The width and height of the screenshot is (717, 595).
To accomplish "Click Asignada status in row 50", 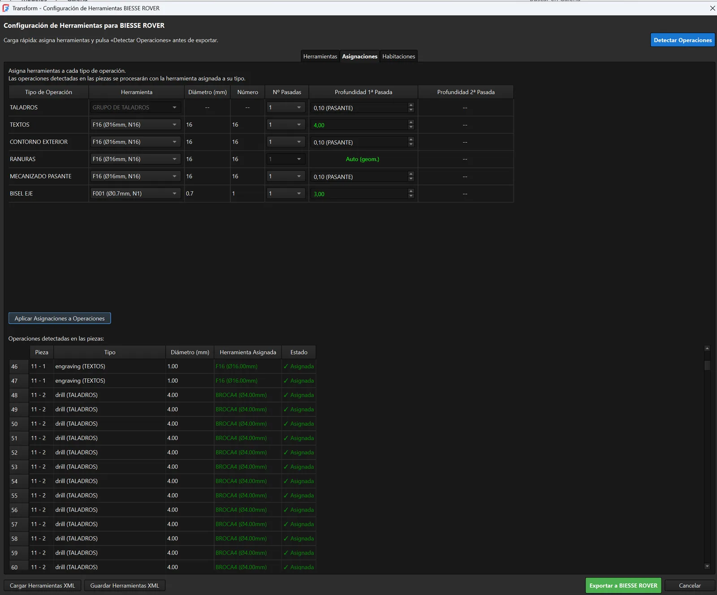I will pos(299,424).
